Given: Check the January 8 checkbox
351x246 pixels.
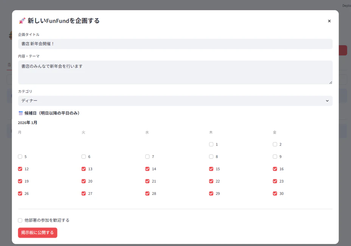Looking at the screenshot, I should point(211,157).
